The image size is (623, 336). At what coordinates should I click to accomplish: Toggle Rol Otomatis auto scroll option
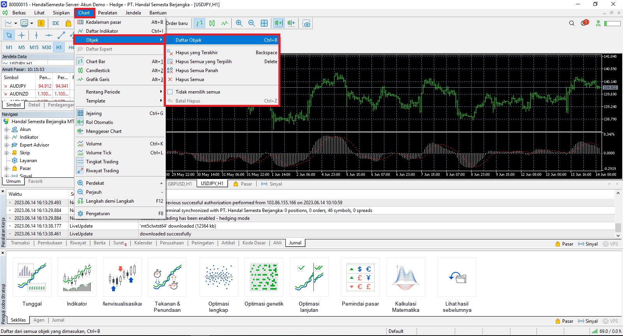click(99, 122)
